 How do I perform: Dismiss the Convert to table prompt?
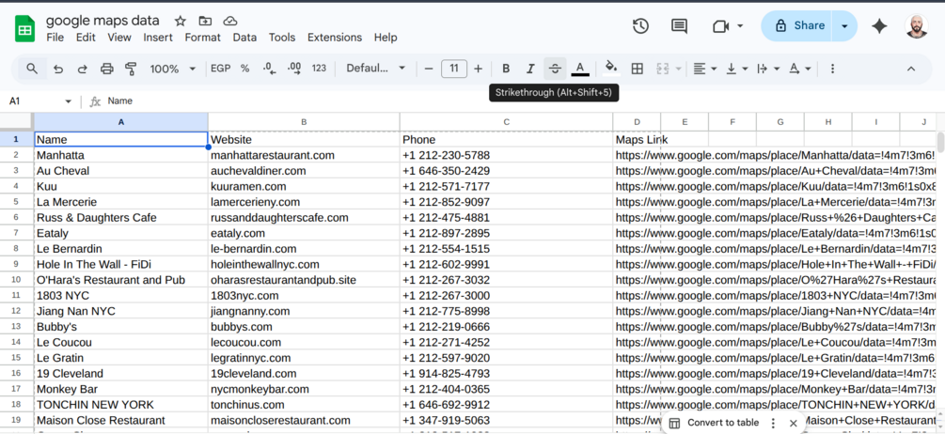793,423
